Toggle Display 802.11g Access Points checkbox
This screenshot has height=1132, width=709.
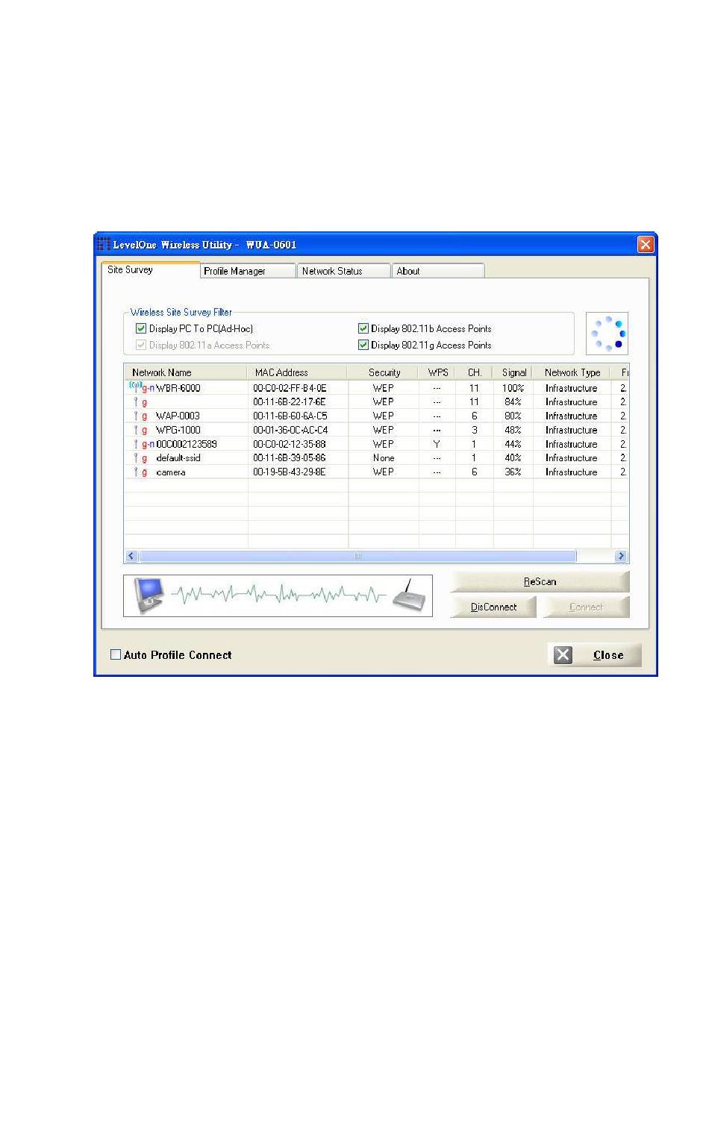tap(363, 345)
